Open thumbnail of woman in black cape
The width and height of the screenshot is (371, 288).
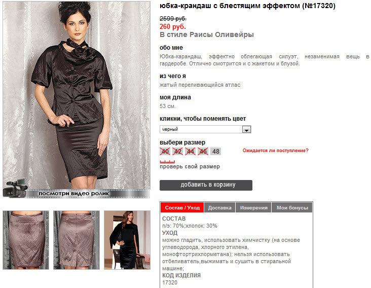point(127,240)
